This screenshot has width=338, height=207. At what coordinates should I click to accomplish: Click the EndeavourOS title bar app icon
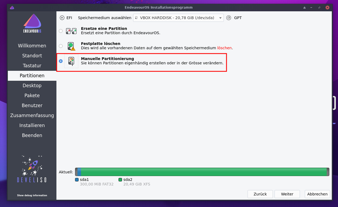12,8
